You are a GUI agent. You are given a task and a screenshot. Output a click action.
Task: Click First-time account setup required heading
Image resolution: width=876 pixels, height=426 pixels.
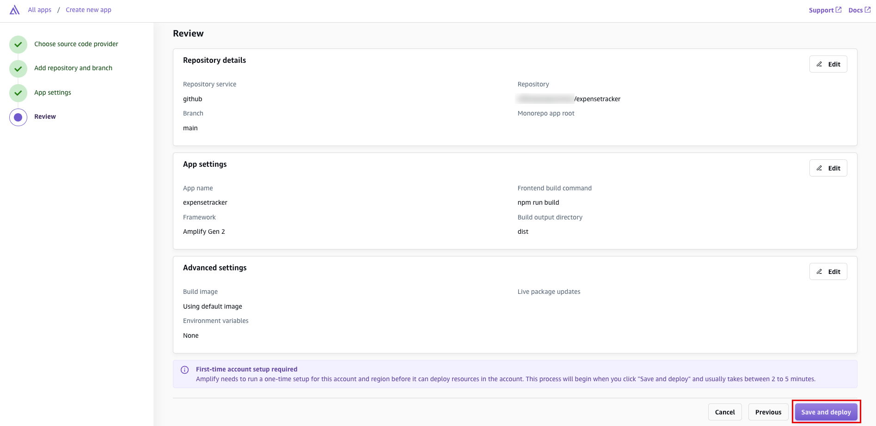click(x=246, y=369)
